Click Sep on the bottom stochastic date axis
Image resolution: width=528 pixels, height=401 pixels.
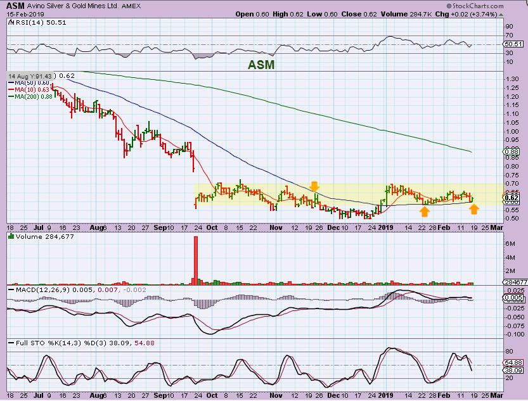tap(160, 396)
